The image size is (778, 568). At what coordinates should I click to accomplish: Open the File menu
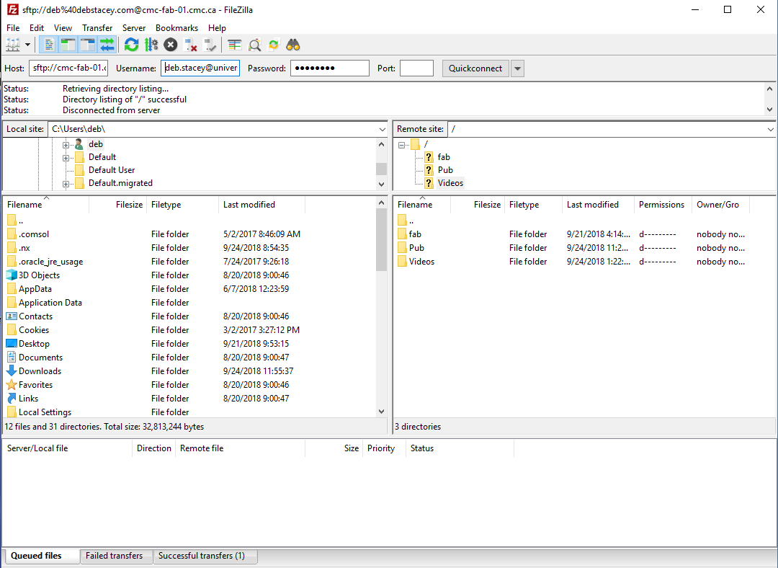pos(13,28)
